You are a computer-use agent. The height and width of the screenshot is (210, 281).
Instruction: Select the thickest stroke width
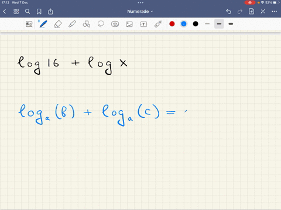pyautogui.click(x=231, y=24)
